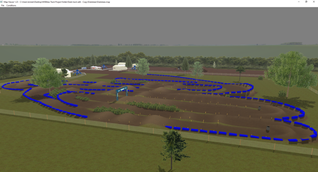Click the large tree at far right

coord(291,69)
